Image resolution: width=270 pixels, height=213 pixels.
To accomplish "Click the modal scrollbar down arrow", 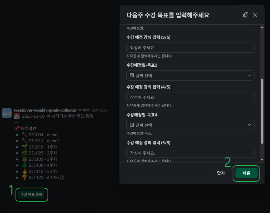I will pos(262,160).
